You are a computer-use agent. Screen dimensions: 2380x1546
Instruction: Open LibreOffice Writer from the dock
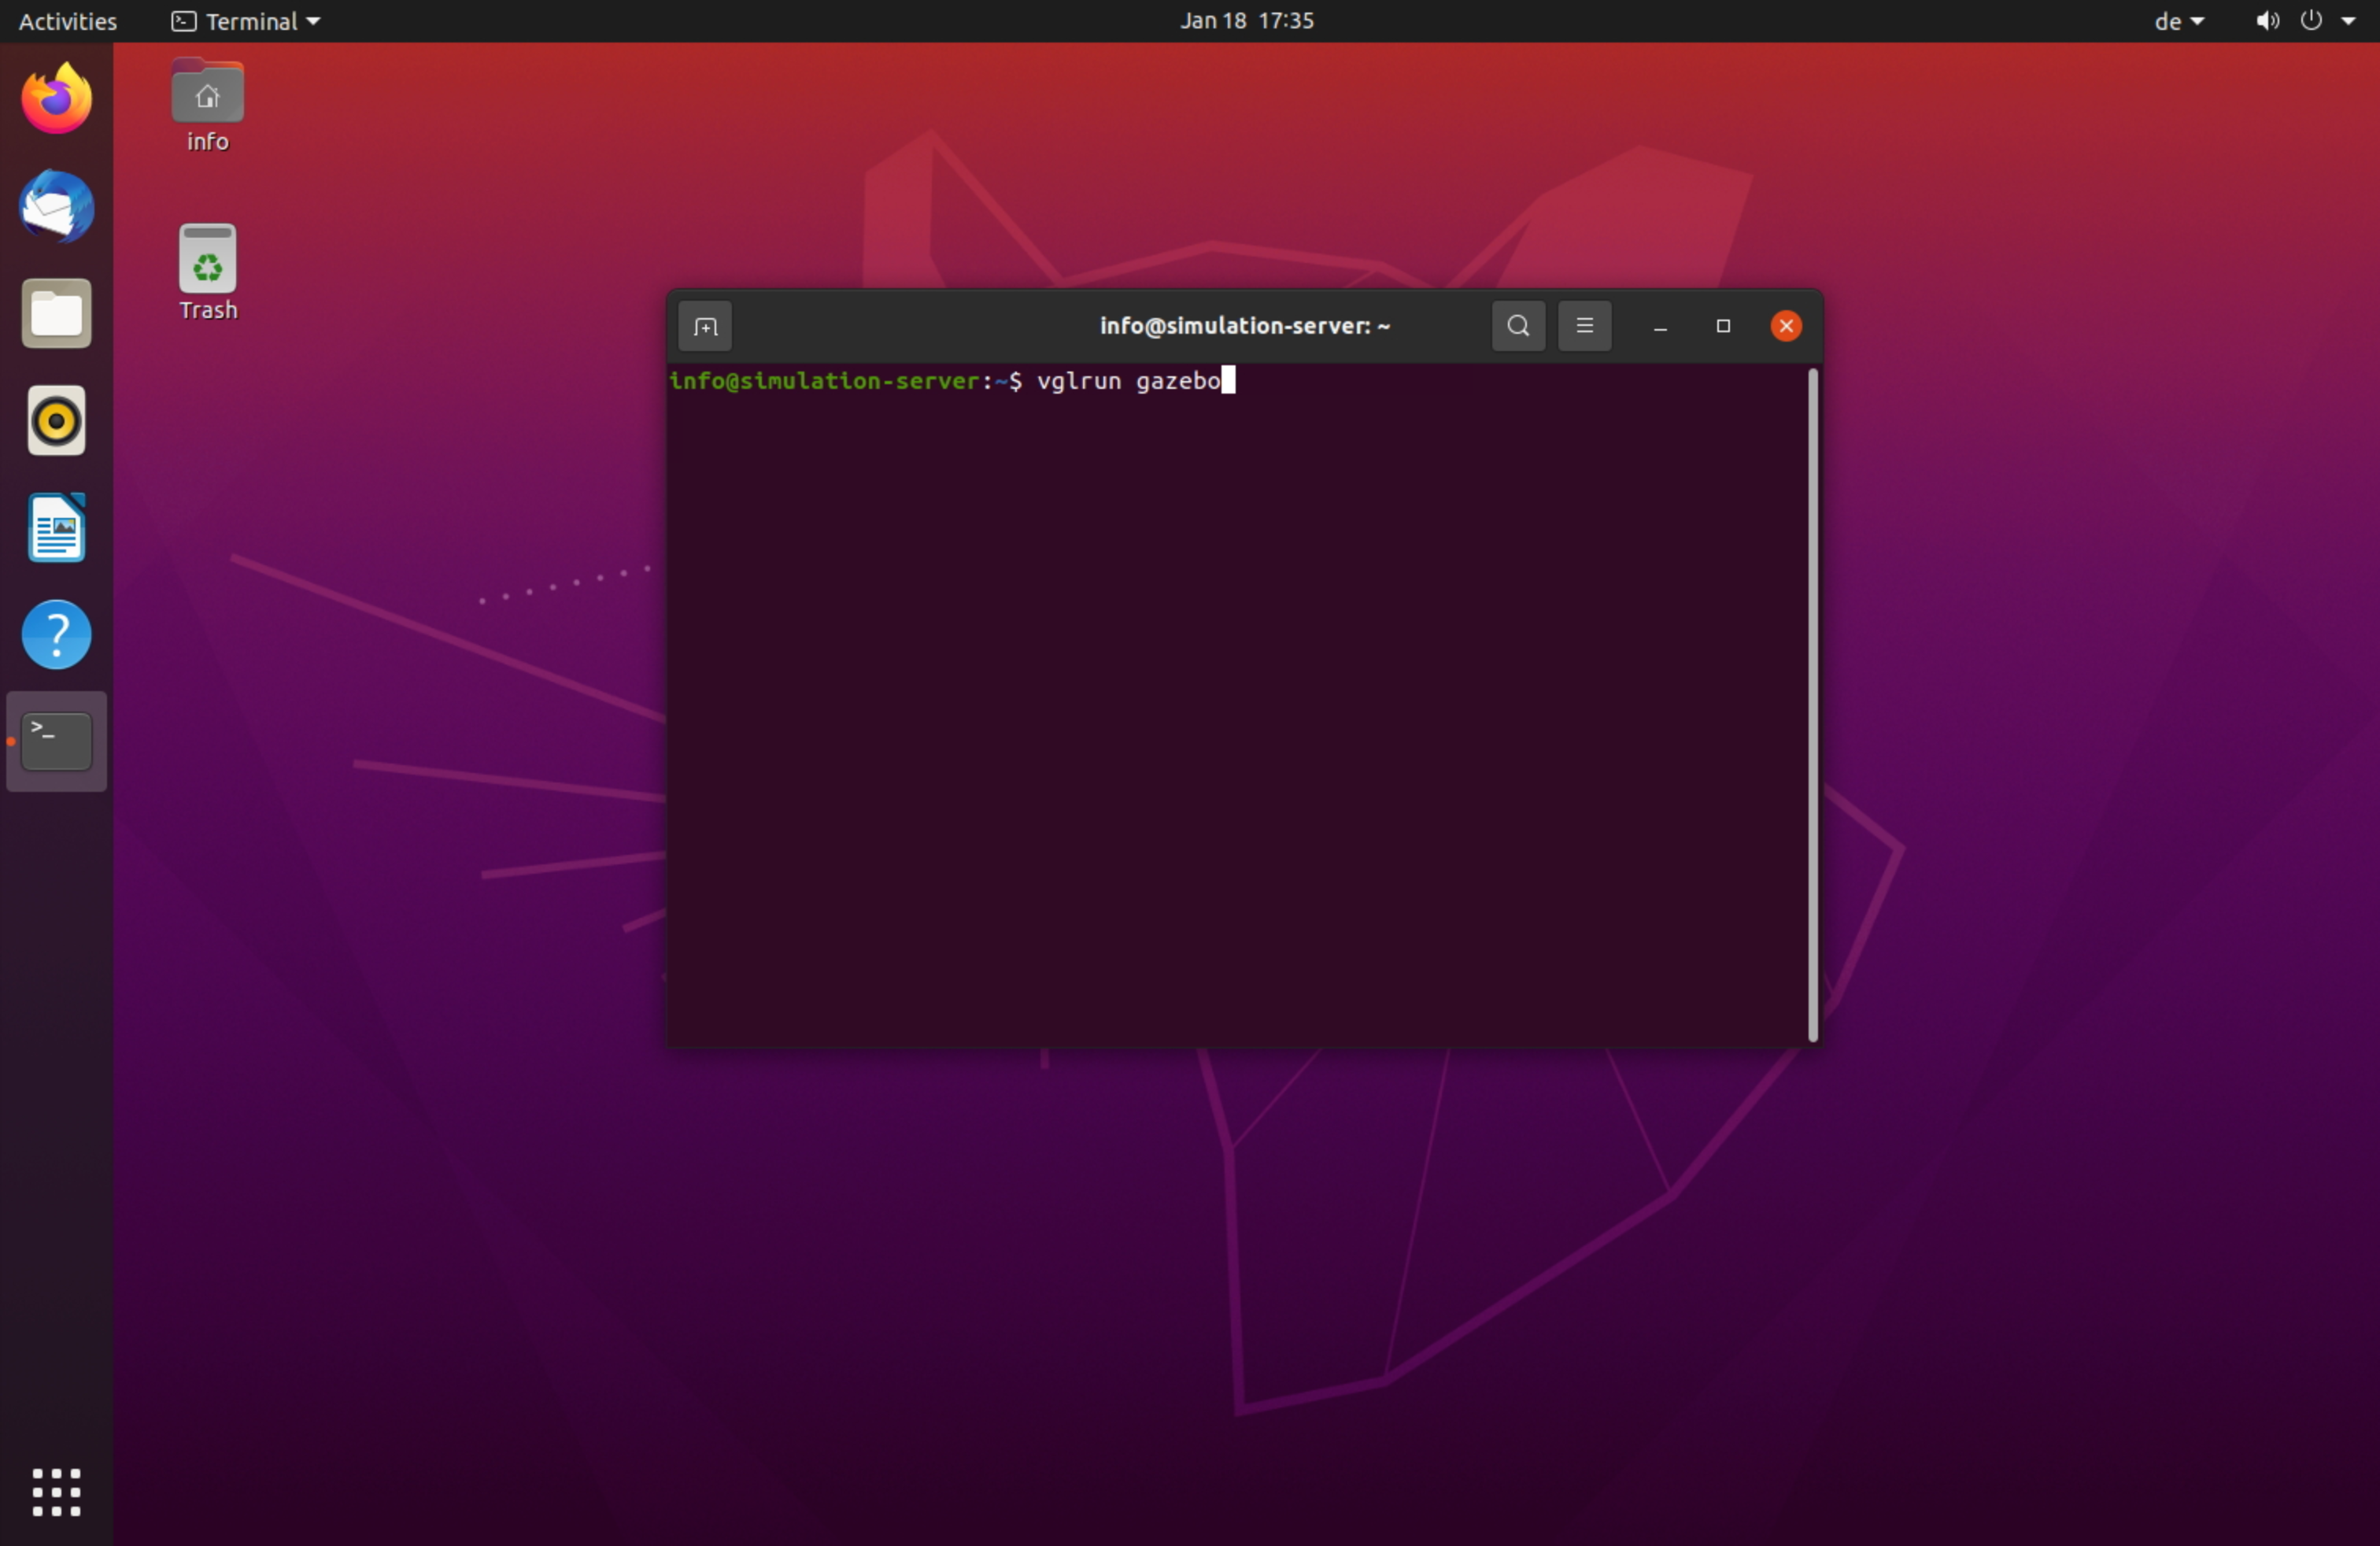57,528
